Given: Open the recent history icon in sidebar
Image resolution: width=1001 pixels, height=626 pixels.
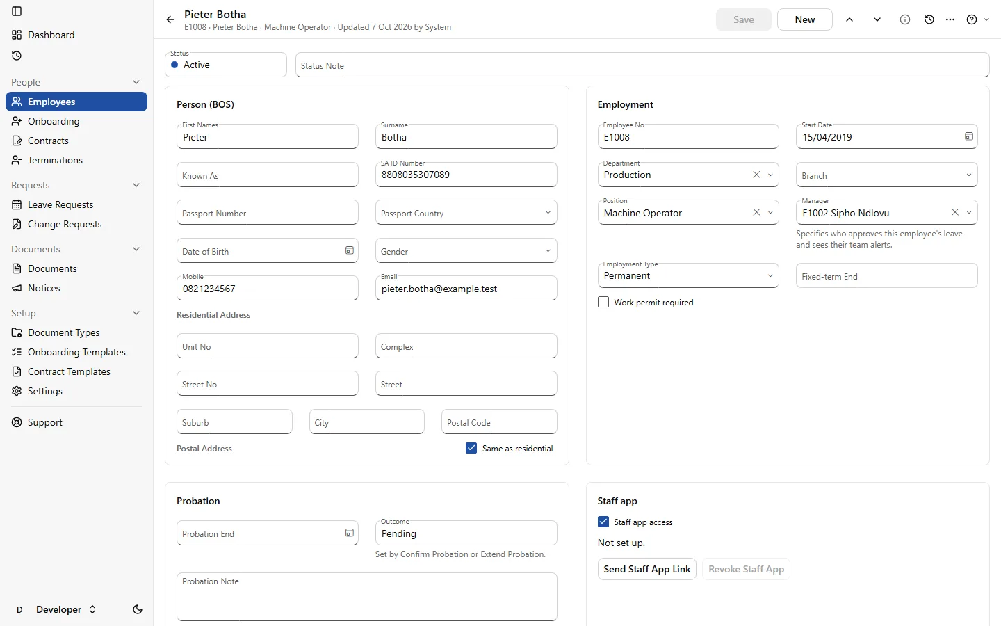Looking at the screenshot, I should (x=17, y=56).
